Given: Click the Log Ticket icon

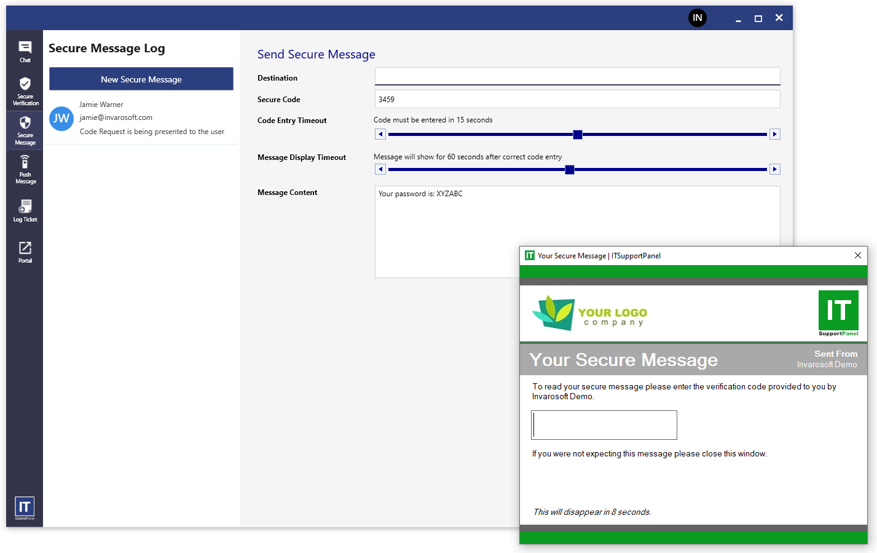Looking at the screenshot, I should (x=25, y=210).
